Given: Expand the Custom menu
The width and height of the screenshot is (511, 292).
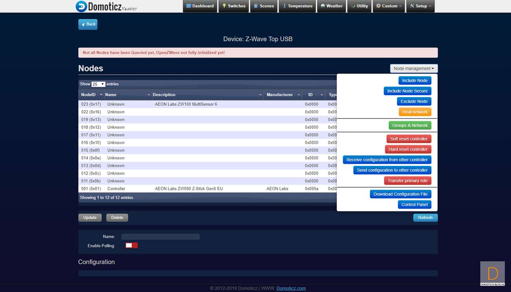Looking at the screenshot, I should point(389,6).
